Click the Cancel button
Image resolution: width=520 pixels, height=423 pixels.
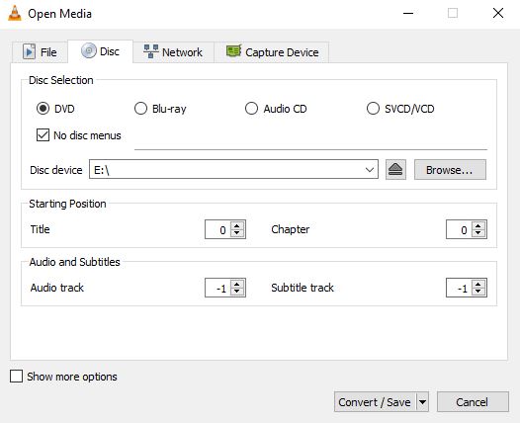[x=473, y=402]
